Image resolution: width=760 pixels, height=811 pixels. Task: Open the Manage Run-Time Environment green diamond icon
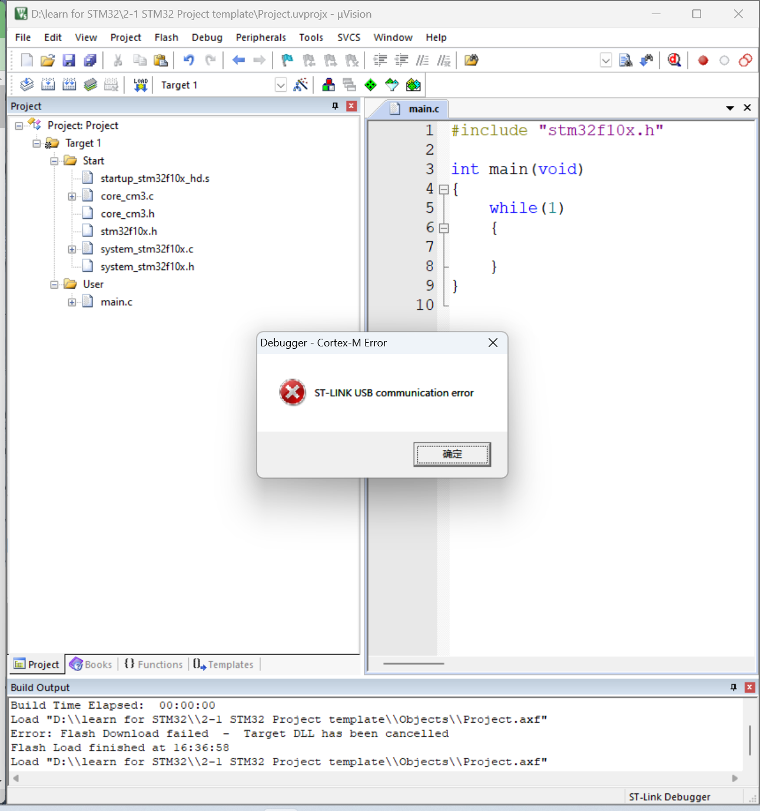point(370,85)
